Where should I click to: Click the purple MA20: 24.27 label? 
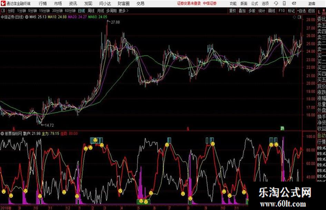77,17
